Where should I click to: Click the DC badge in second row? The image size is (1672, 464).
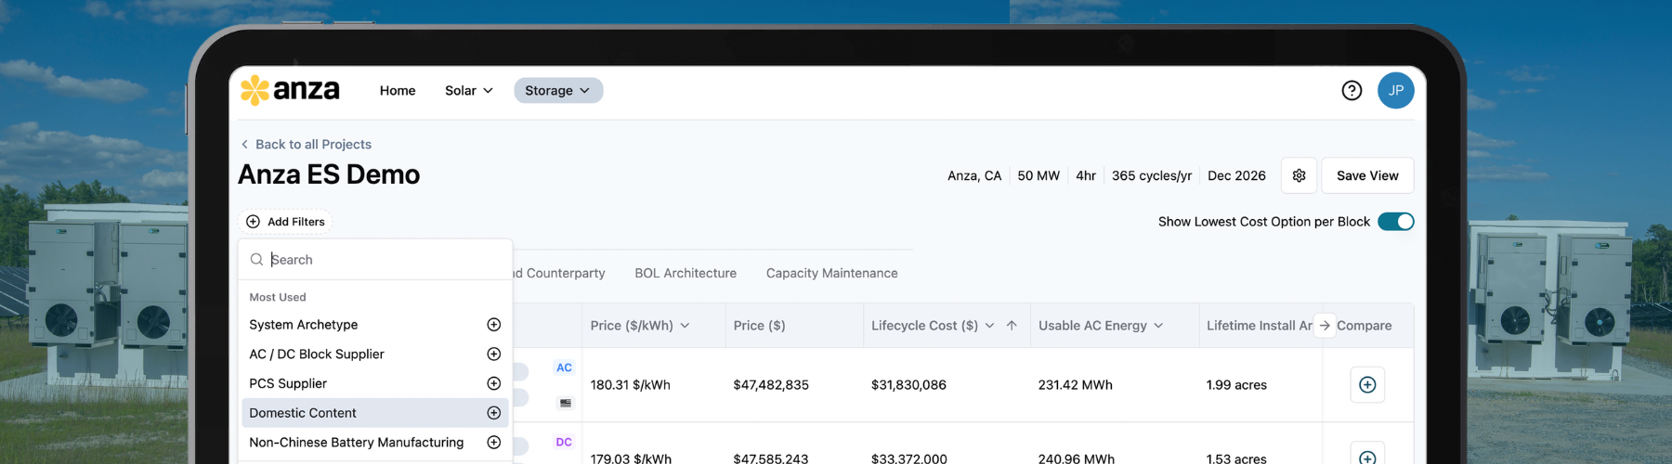[x=564, y=442]
